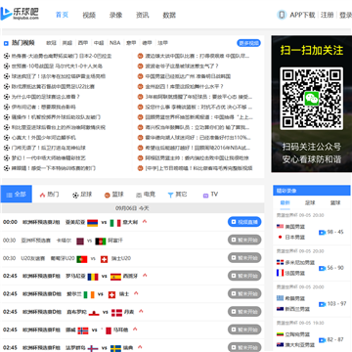Click the WeChat QR code image
Viewport: 352px width, 352px height.
(x=312, y=98)
